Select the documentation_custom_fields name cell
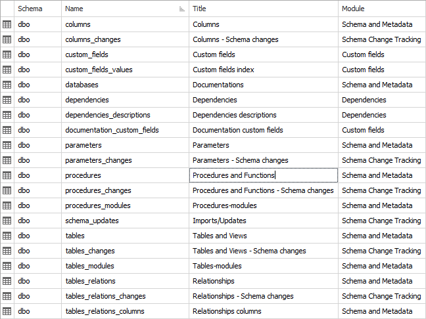Viewport: 426px width, 319px height. tap(112, 130)
